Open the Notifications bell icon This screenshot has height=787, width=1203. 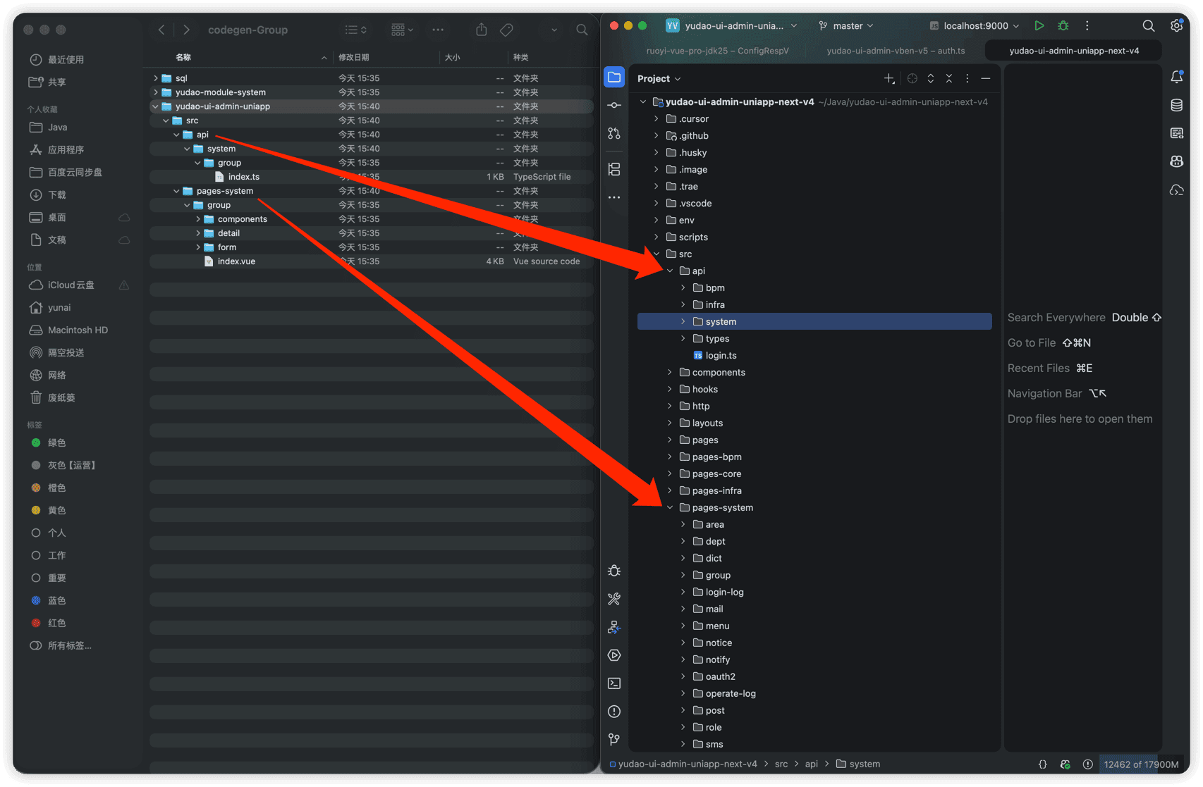(1176, 77)
